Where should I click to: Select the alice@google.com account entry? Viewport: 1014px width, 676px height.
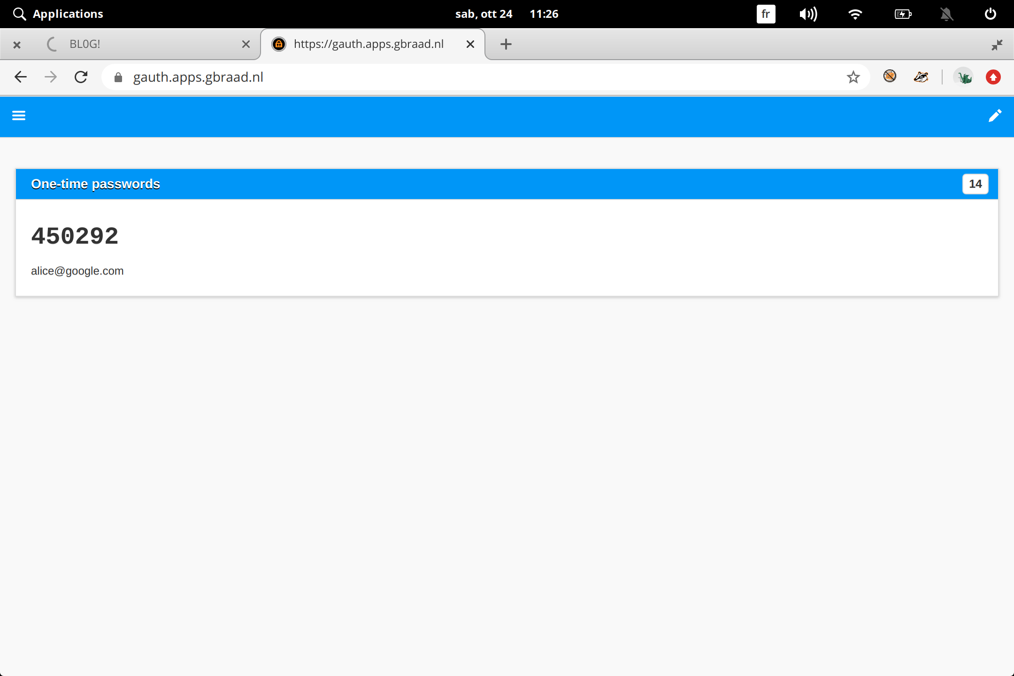click(77, 271)
